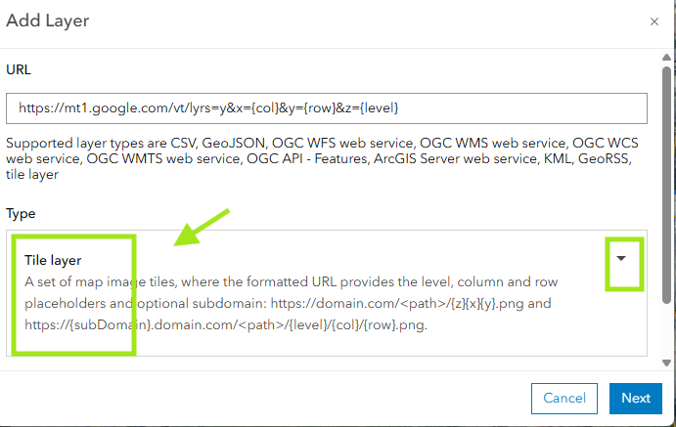Image resolution: width=676 pixels, height=427 pixels.
Task: Click the scrollbar down arrow
Action: (666, 363)
